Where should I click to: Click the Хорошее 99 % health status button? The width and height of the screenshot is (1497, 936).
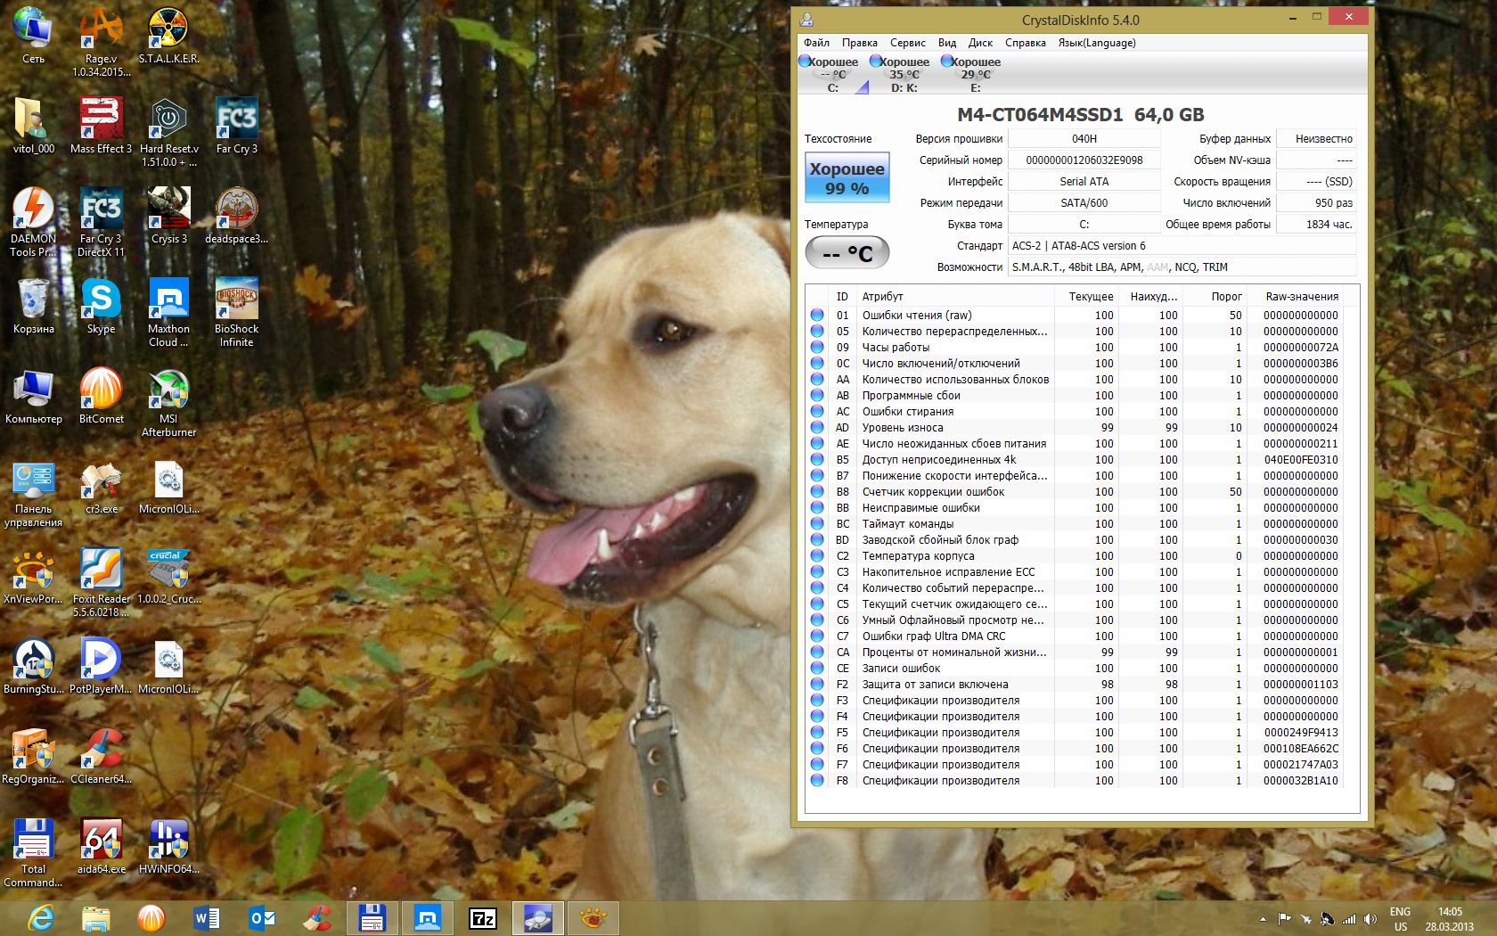click(x=847, y=178)
